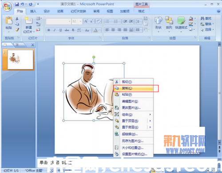Open character spacing AV menu
Screen dimensions: 222x173
tap(79, 30)
